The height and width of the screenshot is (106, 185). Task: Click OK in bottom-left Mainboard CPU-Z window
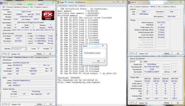(51, 104)
